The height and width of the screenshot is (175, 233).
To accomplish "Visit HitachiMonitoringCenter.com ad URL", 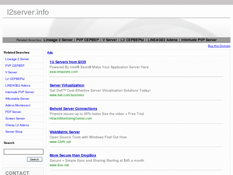I will click(x=71, y=118).
